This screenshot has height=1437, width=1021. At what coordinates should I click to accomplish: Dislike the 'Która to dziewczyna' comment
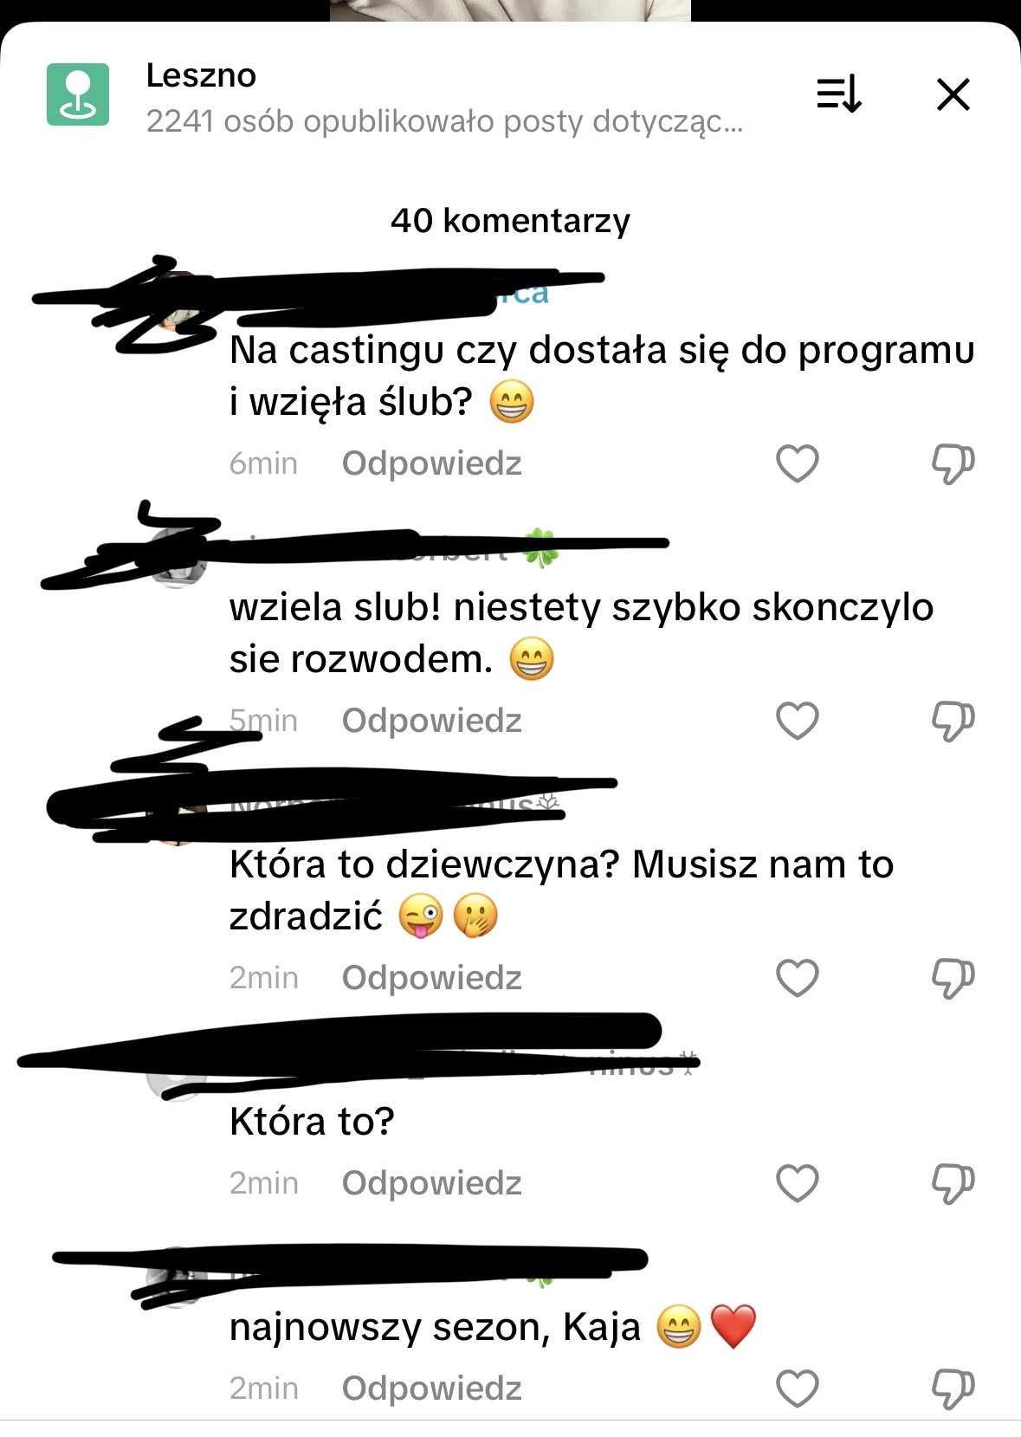[953, 978]
